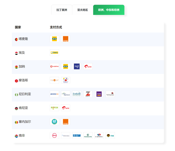Click the Ghana flag icon
Viewport: 175px width, 151px height.
pos(16,67)
